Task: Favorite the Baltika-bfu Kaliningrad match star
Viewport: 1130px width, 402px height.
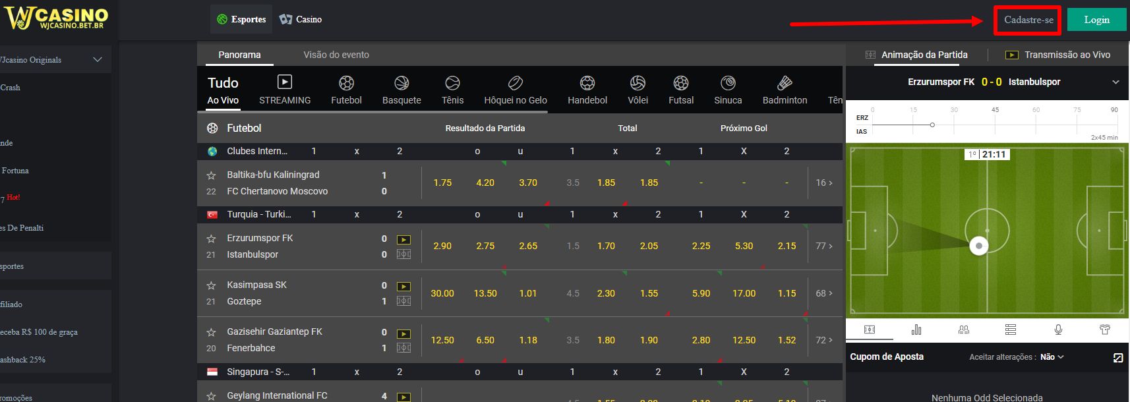Action: (211, 175)
